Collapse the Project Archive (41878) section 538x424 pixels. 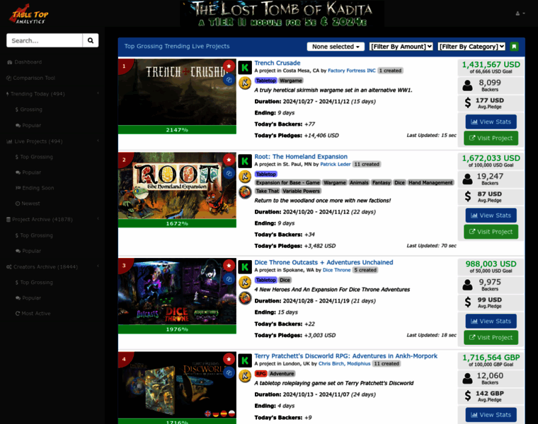point(52,219)
